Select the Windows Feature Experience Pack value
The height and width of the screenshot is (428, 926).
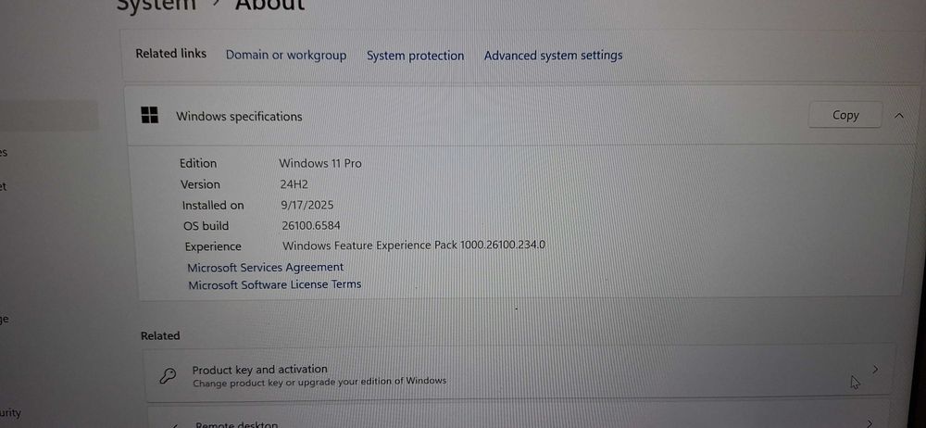pyautogui.click(x=414, y=245)
